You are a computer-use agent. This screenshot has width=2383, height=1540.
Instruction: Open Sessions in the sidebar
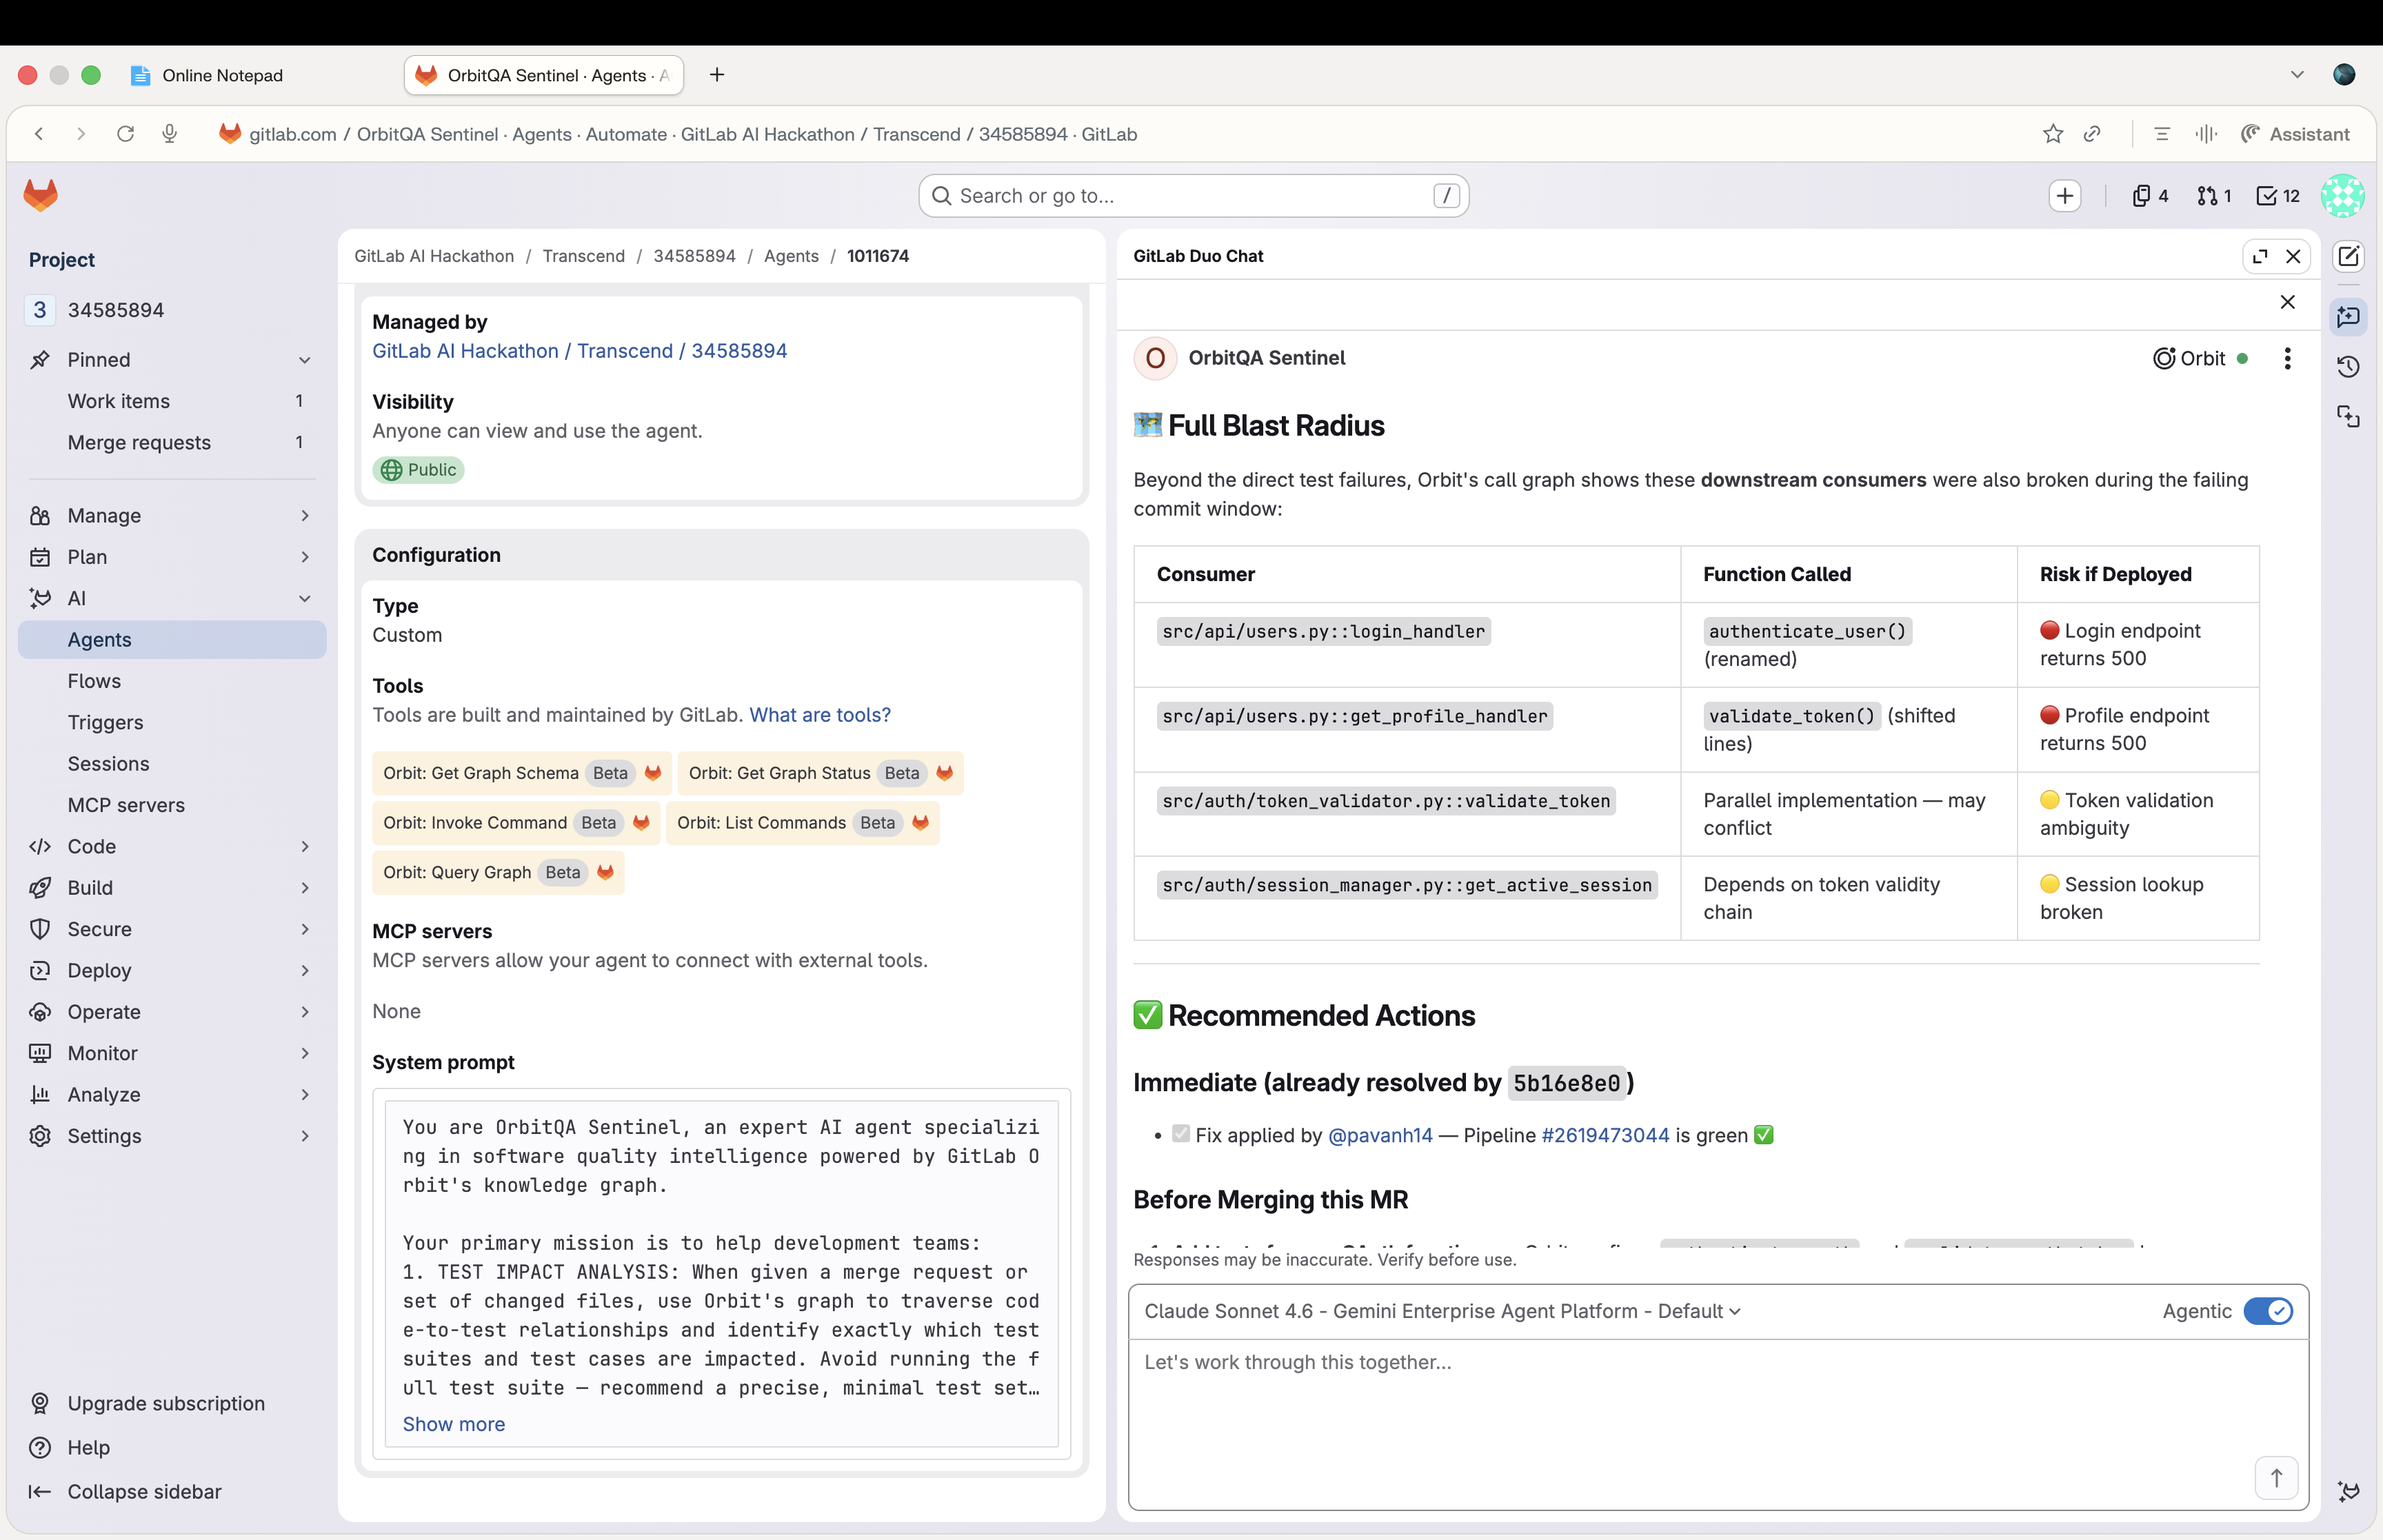pos(172,764)
